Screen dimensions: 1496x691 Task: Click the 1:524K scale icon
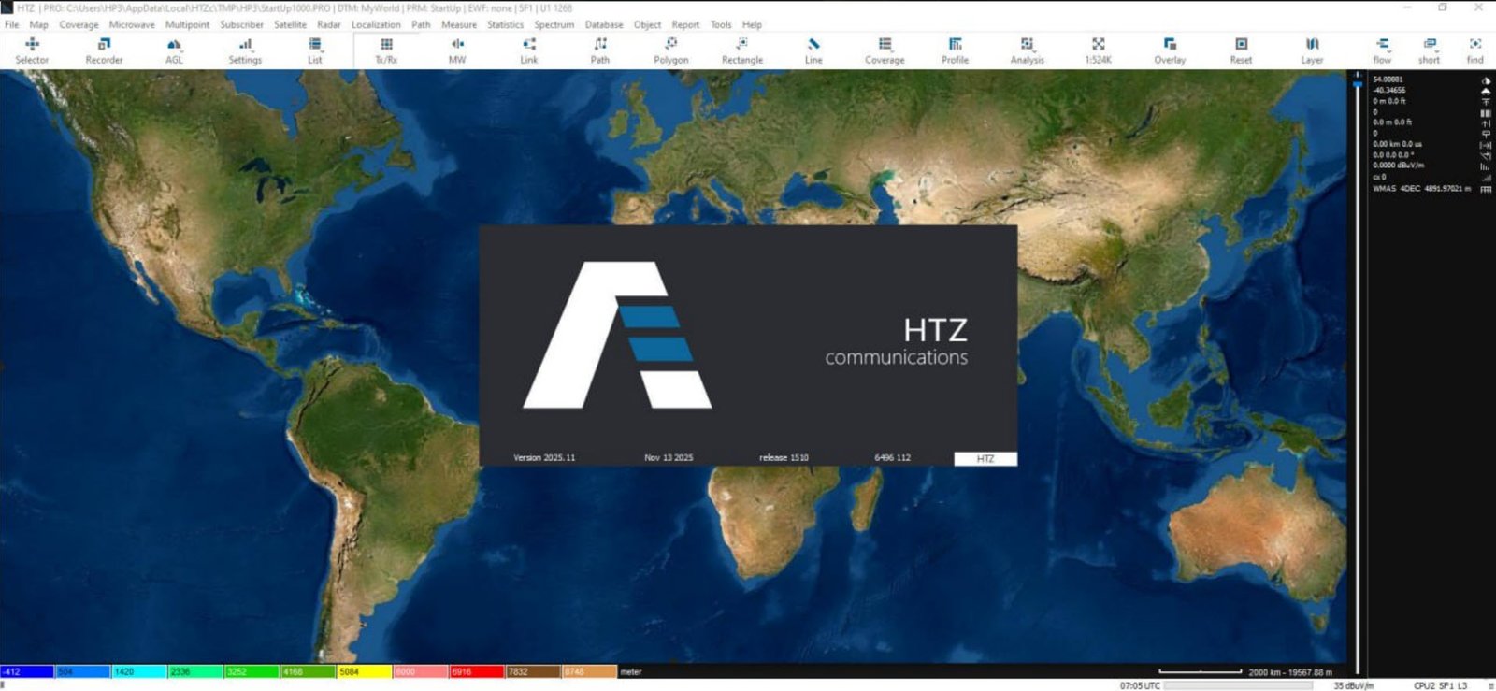1099,50
